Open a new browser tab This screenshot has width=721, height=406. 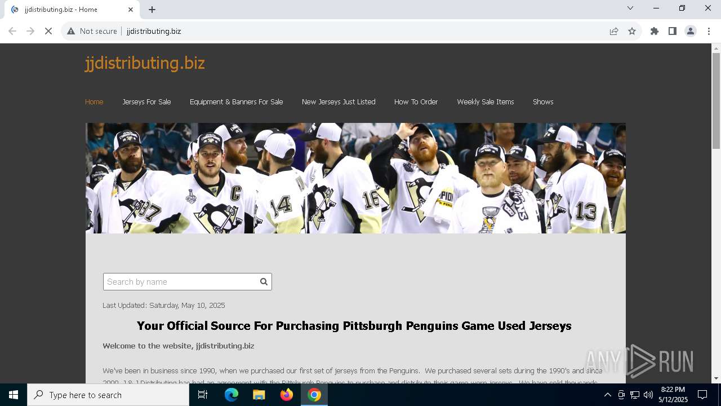click(x=152, y=10)
